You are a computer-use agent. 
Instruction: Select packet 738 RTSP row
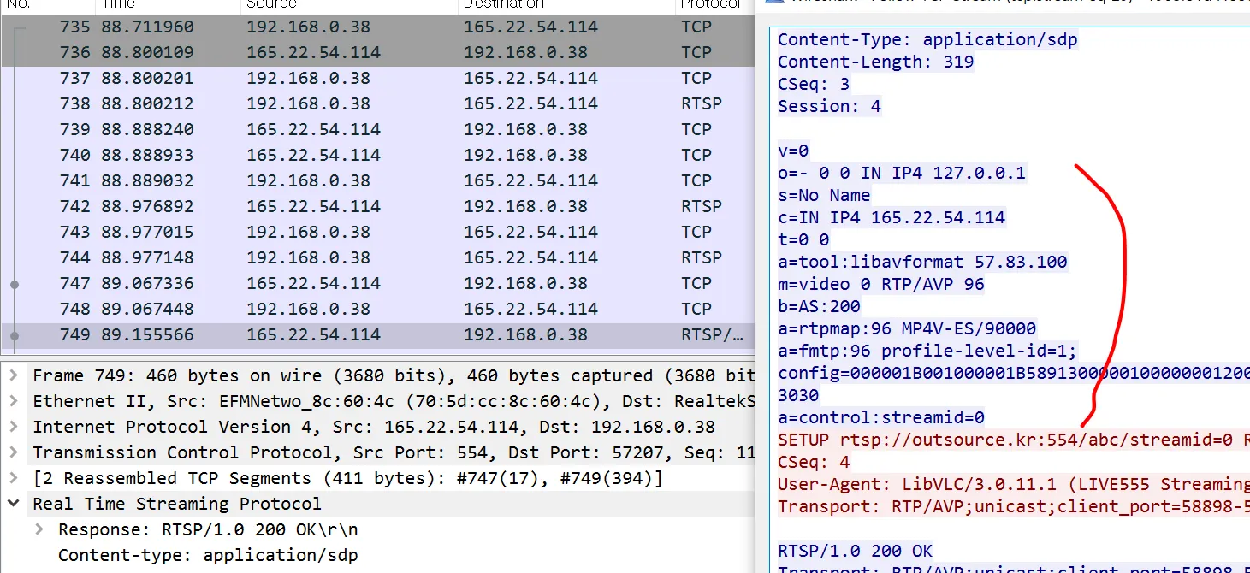point(377,103)
